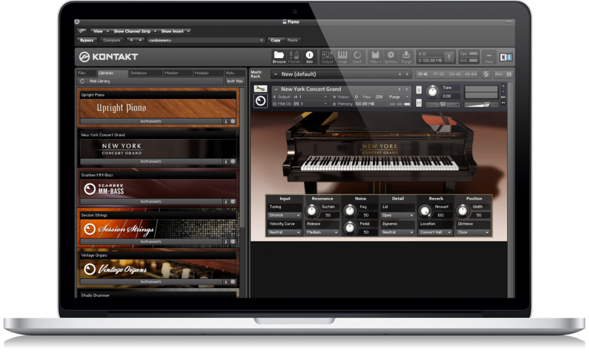Viewport: 589px width, 356px height.
Task: Toggle the instrument PV button
Action: [x=503, y=103]
